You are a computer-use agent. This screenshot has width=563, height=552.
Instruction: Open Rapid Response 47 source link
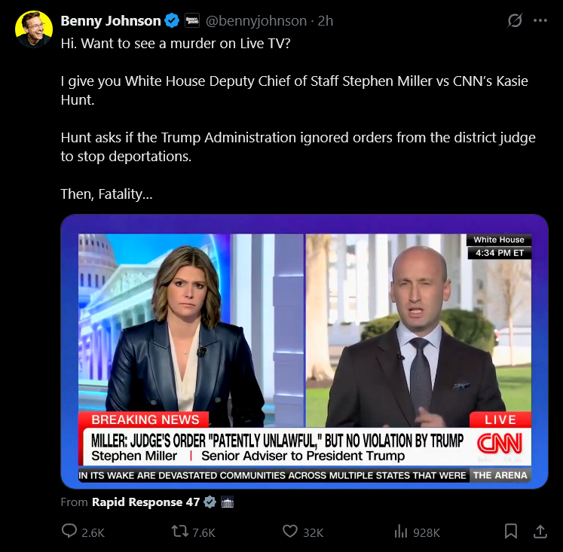pyautogui.click(x=145, y=502)
